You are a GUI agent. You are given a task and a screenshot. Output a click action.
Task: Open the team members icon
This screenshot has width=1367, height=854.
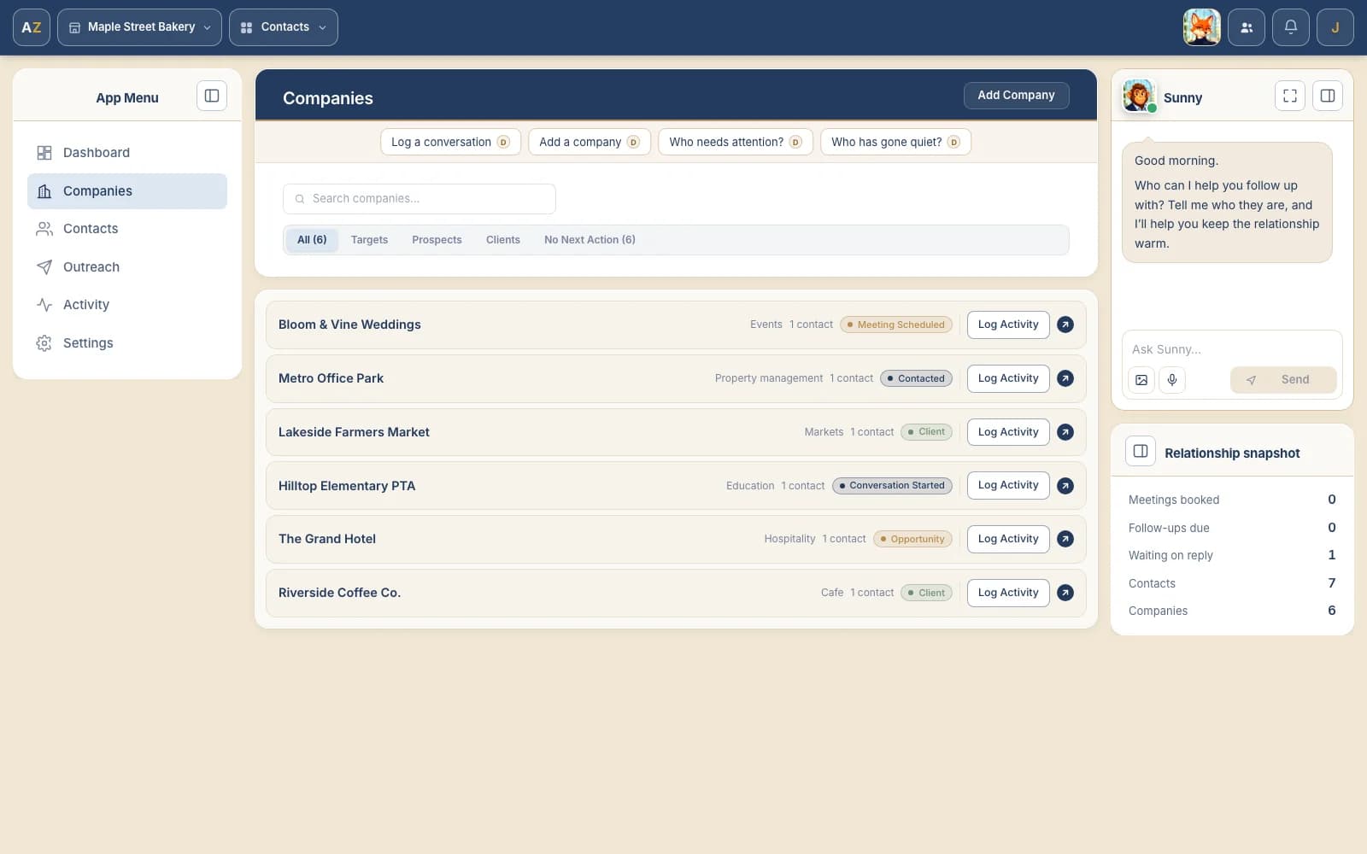coord(1247,27)
